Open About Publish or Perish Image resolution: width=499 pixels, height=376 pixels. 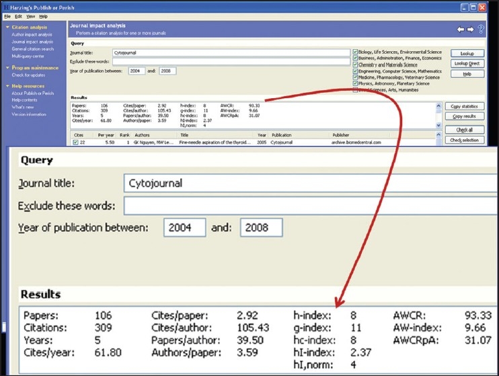coord(33,93)
